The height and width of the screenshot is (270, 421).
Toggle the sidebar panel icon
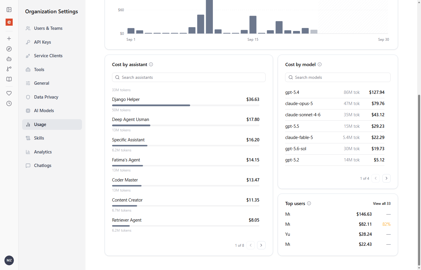(9, 10)
